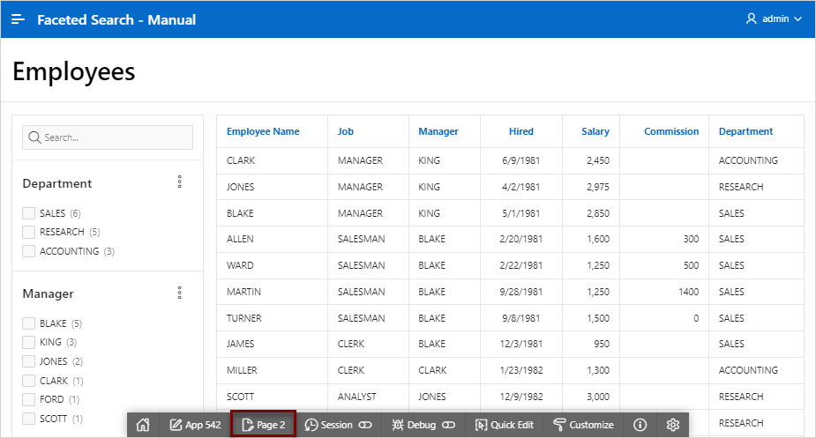Open App 542 in the developer toolbar
816x438 pixels.
[195, 425]
